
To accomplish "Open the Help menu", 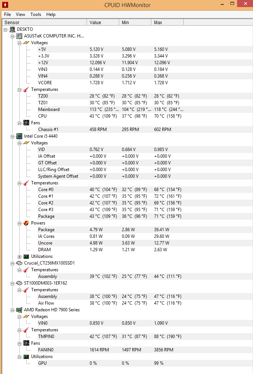I will point(51,14).
